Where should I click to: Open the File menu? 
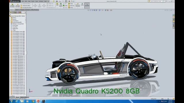[23, 1]
